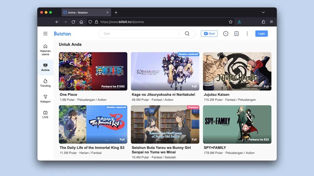
Task: Select the Anime sidebar tab
Action: click(45, 67)
